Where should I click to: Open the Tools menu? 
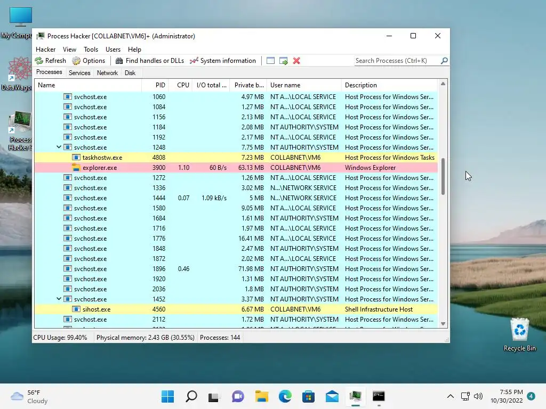point(91,50)
